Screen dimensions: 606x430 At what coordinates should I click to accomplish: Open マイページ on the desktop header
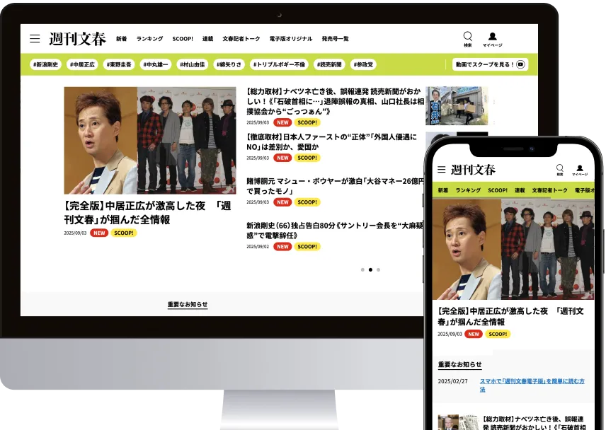coord(492,37)
